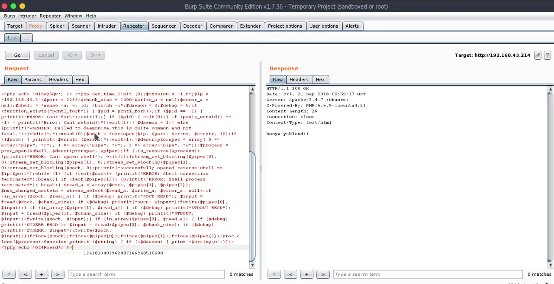Go to next match in Request search
Viewport: 554px width, 284px height.
(58, 274)
